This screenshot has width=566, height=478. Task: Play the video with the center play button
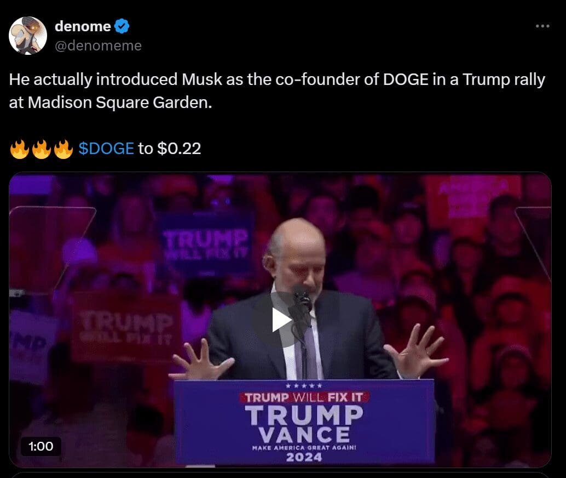click(x=282, y=320)
